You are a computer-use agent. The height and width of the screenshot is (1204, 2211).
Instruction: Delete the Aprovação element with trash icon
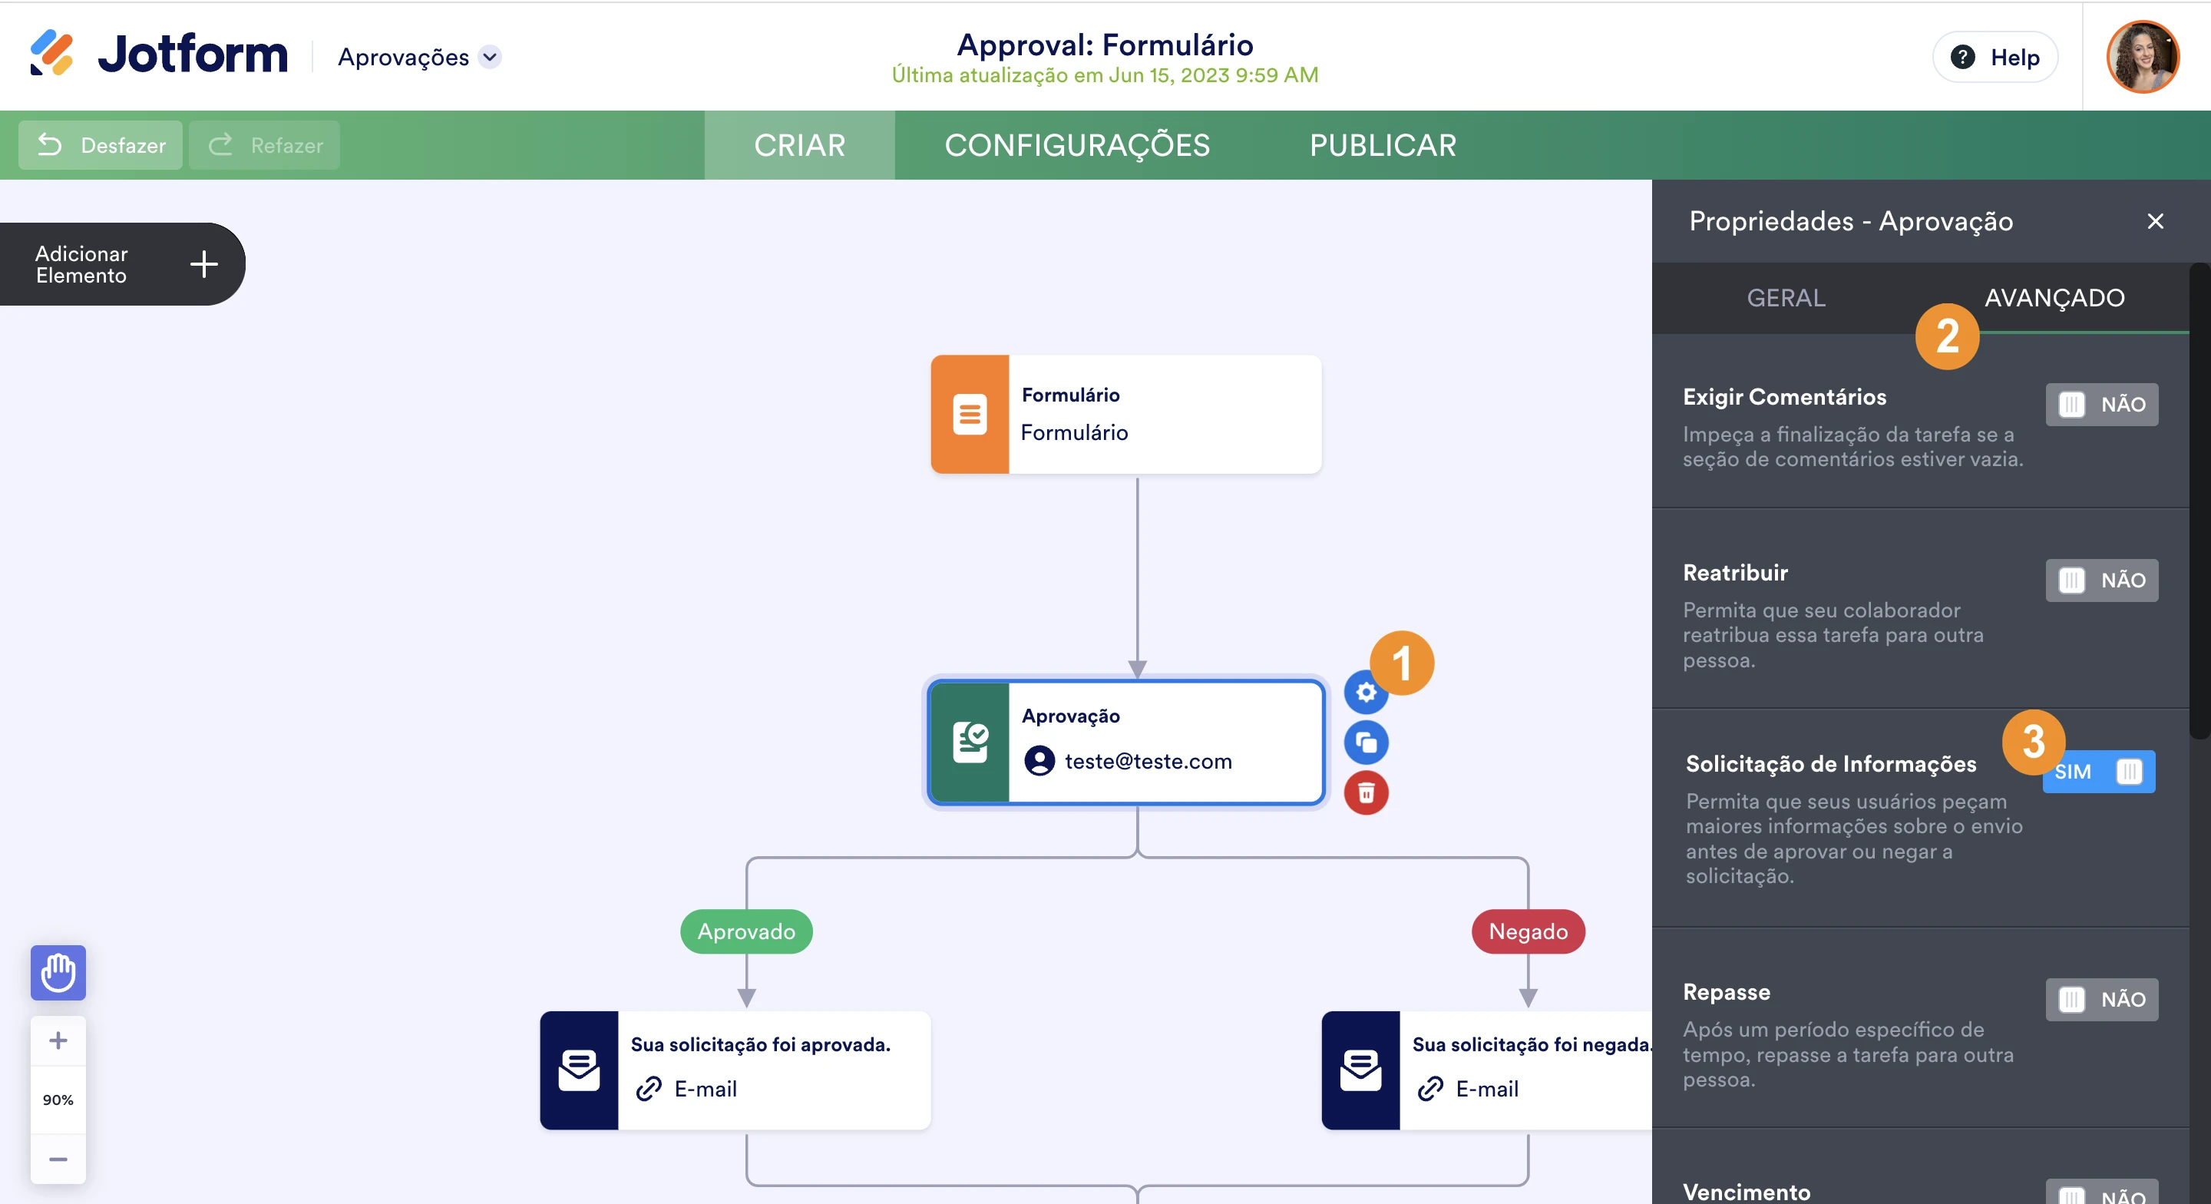(x=1366, y=792)
